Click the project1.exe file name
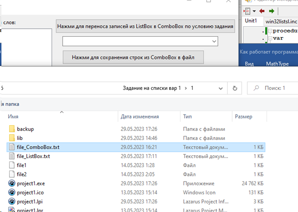 coord(31,183)
